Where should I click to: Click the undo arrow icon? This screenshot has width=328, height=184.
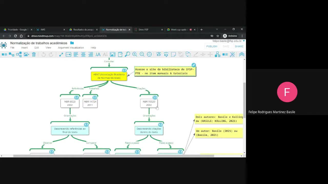[x=44, y=54]
